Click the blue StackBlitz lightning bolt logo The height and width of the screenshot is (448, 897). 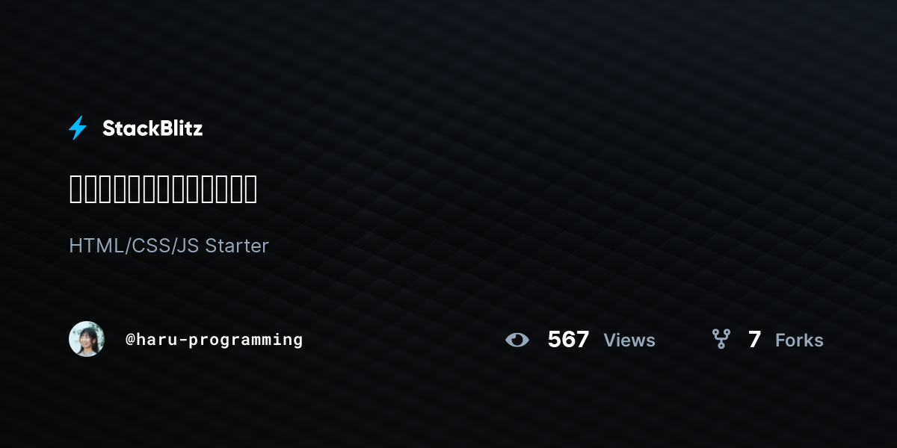(x=78, y=128)
